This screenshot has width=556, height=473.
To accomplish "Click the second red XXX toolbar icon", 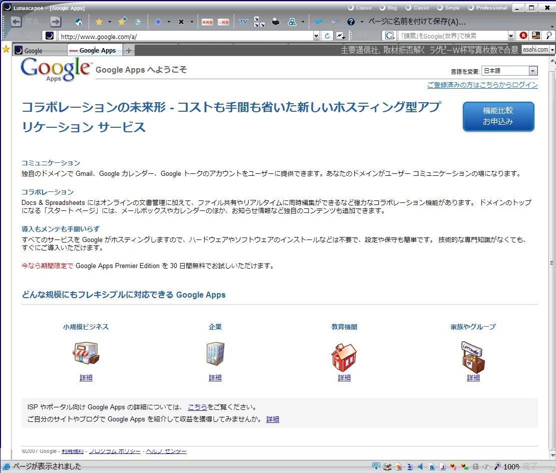I will point(223,22).
